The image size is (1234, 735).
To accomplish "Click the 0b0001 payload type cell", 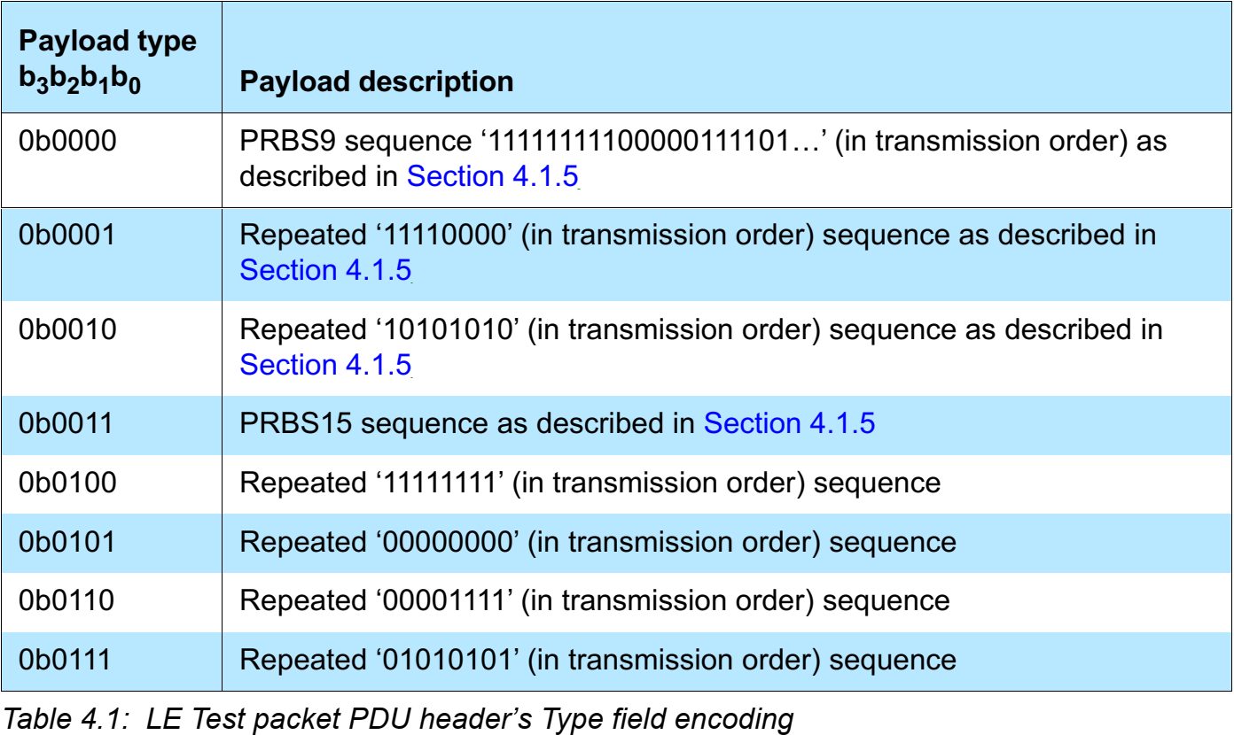I will tap(67, 236).
